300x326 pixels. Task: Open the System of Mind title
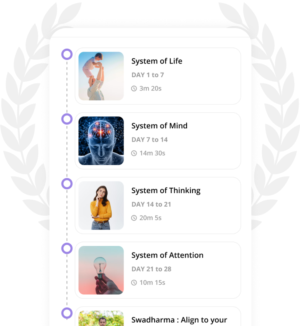pos(159,126)
